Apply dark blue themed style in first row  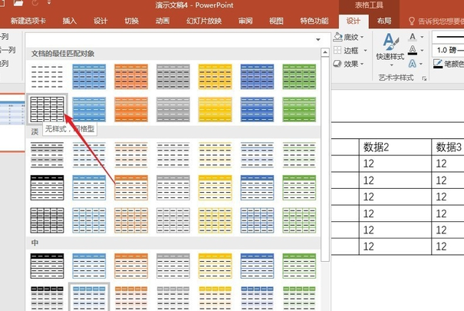pos(257,77)
